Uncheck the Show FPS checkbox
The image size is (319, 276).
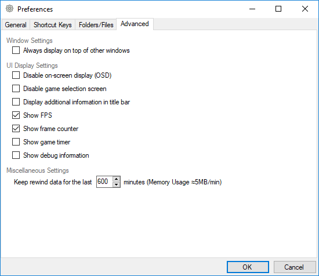16,115
